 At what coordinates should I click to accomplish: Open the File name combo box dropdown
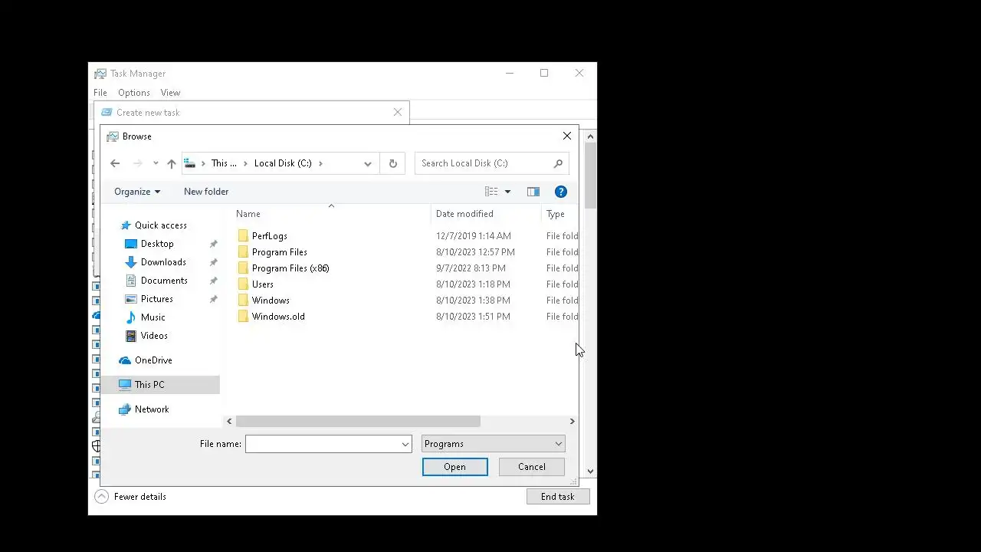pyautogui.click(x=405, y=444)
